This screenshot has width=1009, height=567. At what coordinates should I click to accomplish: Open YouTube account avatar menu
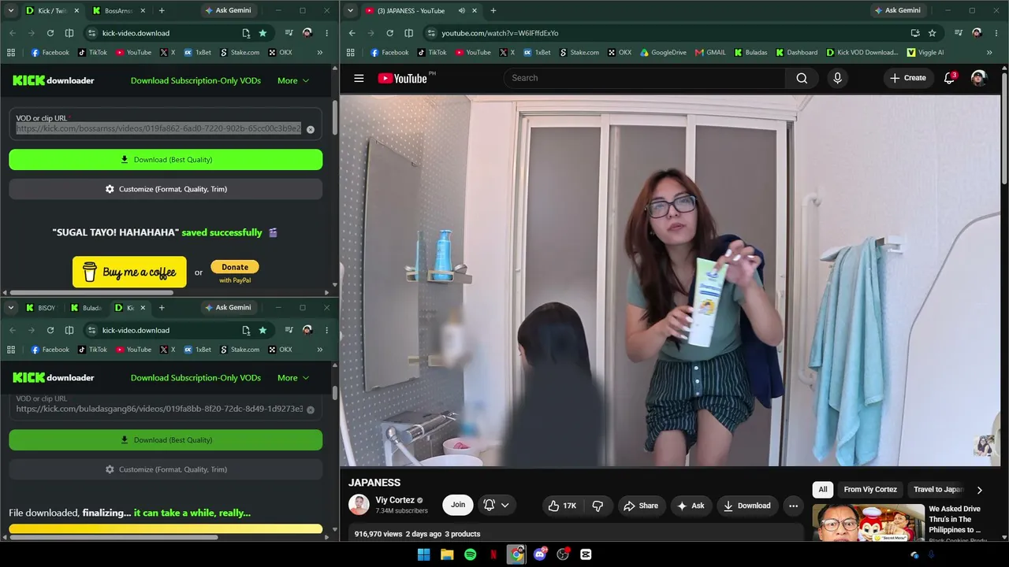[x=979, y=78]
